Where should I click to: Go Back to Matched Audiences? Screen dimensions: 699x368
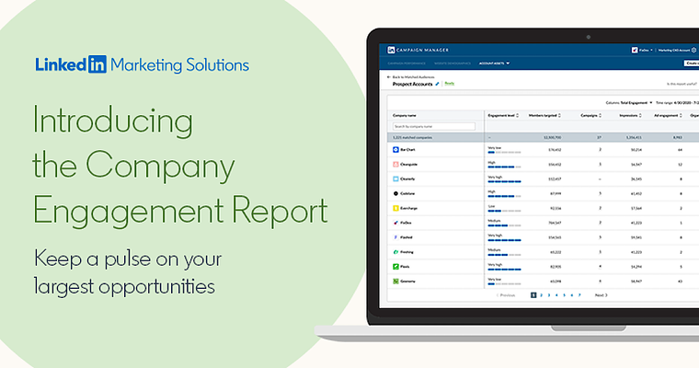pyautogui.click(x=413, y=77)
